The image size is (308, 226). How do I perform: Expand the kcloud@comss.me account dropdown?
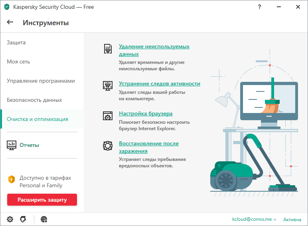click(x=254, y=219)
